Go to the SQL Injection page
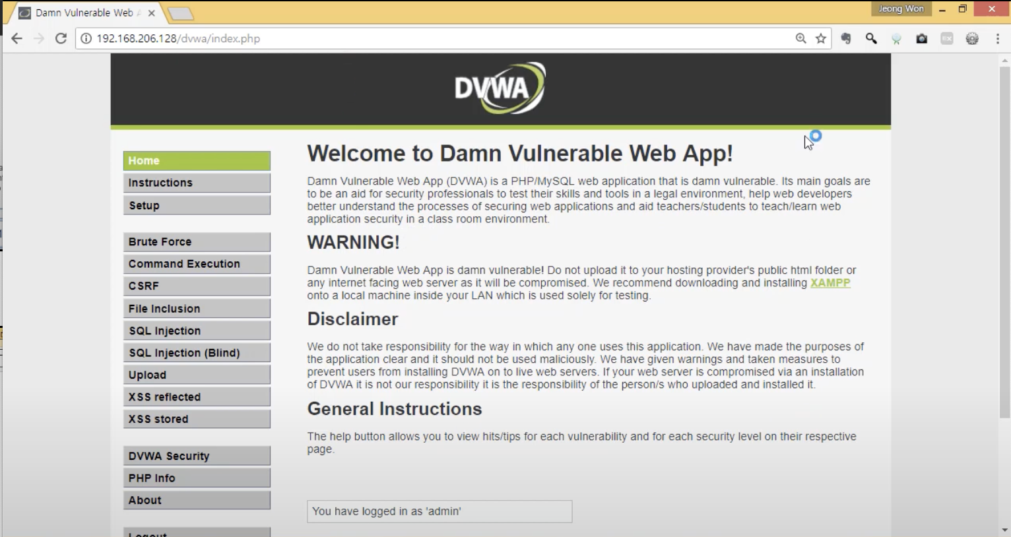This screenshot has height=537, width=1011. [197, 331]
